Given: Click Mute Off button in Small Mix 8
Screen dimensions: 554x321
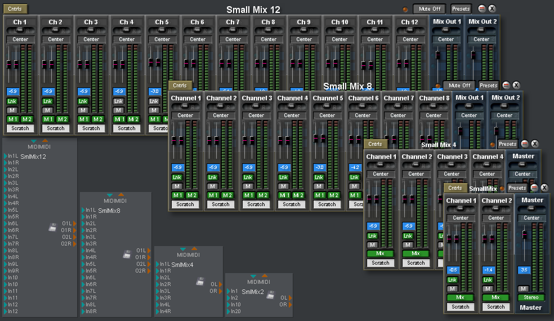Looking at the screenshot, I should click(x=459, y=86).
